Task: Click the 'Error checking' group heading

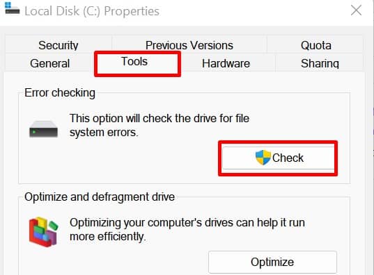Action: point(60,93)
